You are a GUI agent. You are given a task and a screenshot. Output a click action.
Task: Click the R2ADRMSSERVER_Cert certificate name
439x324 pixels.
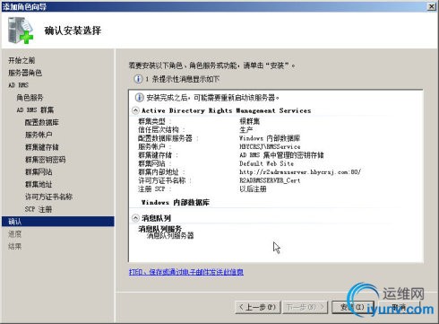coord(270,180)
